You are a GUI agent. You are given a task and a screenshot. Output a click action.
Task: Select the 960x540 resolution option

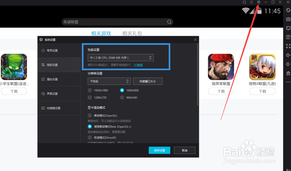pyautogui.click(x=122, y=97)
